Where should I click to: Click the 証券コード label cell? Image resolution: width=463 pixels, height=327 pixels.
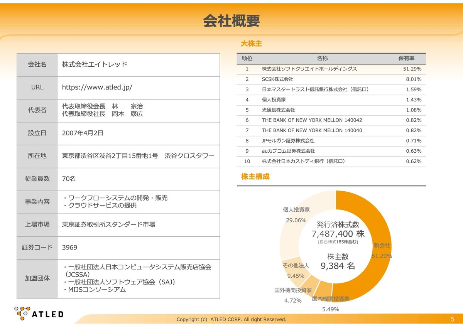click(x=37, y=248)
